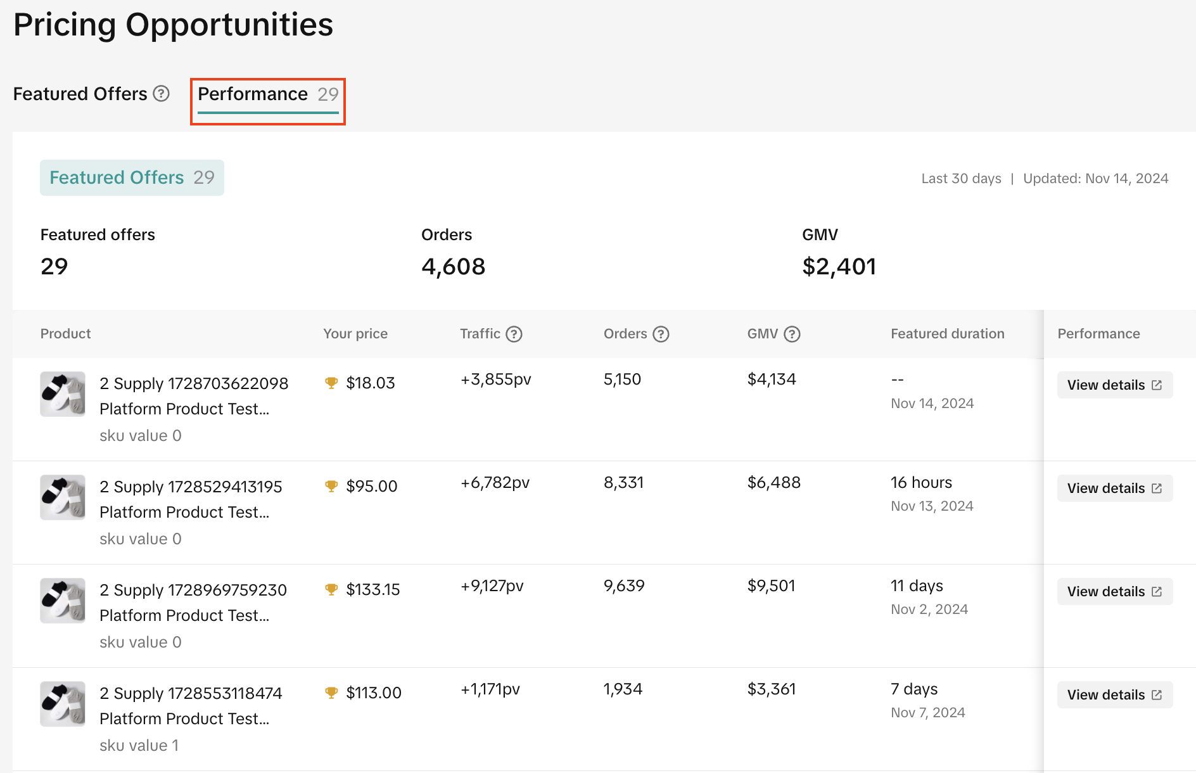Open View details for the $113.00 product
The height and width of the screenshot is (773, 1196).
pyautogui.click(x=1114, y=695)
